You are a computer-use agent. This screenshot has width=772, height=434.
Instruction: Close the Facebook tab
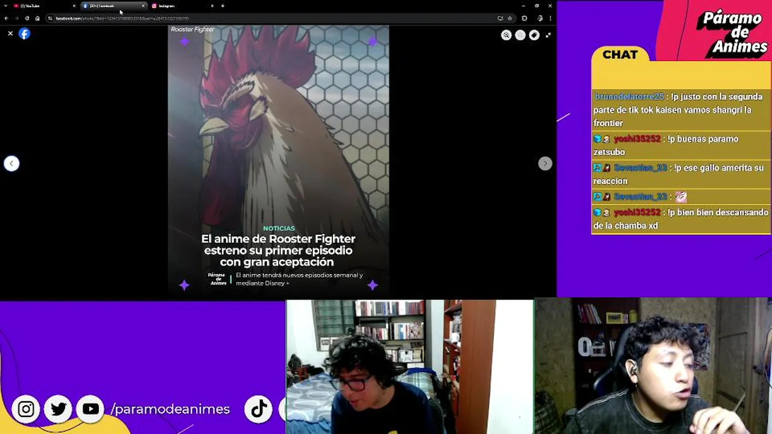pyautogui.click(x=144, y=6)
